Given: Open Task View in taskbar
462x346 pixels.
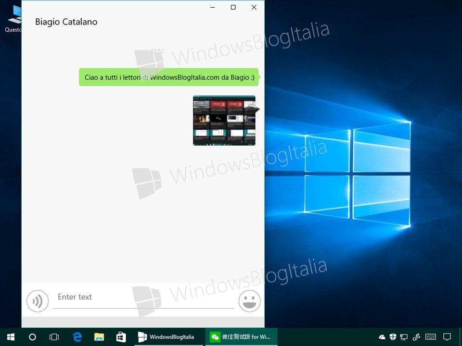Looking at the screenshot, I should click(x=54, y=337).
